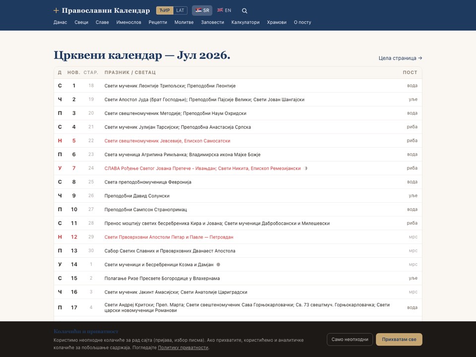Click СТАР. column header
Viewport: 476px width, 357px height.
(91, 72)
